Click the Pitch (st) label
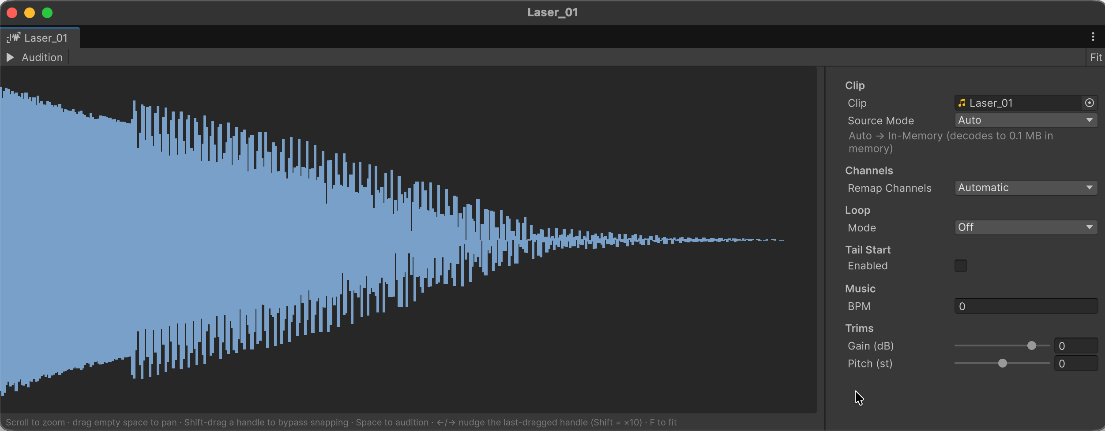Image resolution: width=1105 pixels, height=431 pixels. click(x=870, y=364)
